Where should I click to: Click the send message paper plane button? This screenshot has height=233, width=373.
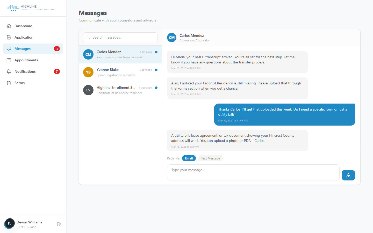[x=348, y=175]
